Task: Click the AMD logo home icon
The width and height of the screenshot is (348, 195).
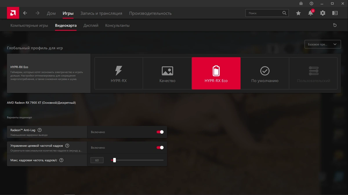Action: (13, 13)
